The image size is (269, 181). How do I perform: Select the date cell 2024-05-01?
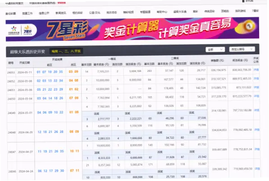pos(25,113)
